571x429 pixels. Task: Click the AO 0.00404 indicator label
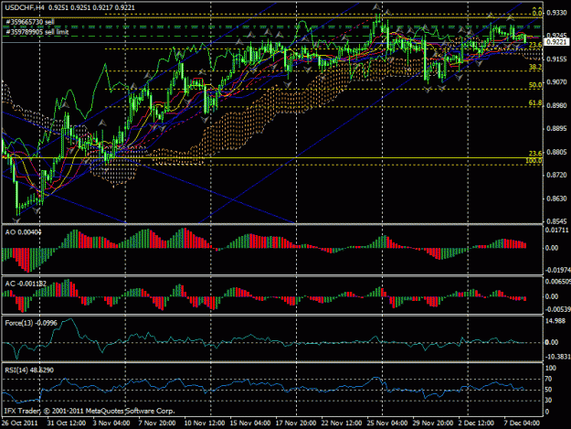(x=24, y=232)
